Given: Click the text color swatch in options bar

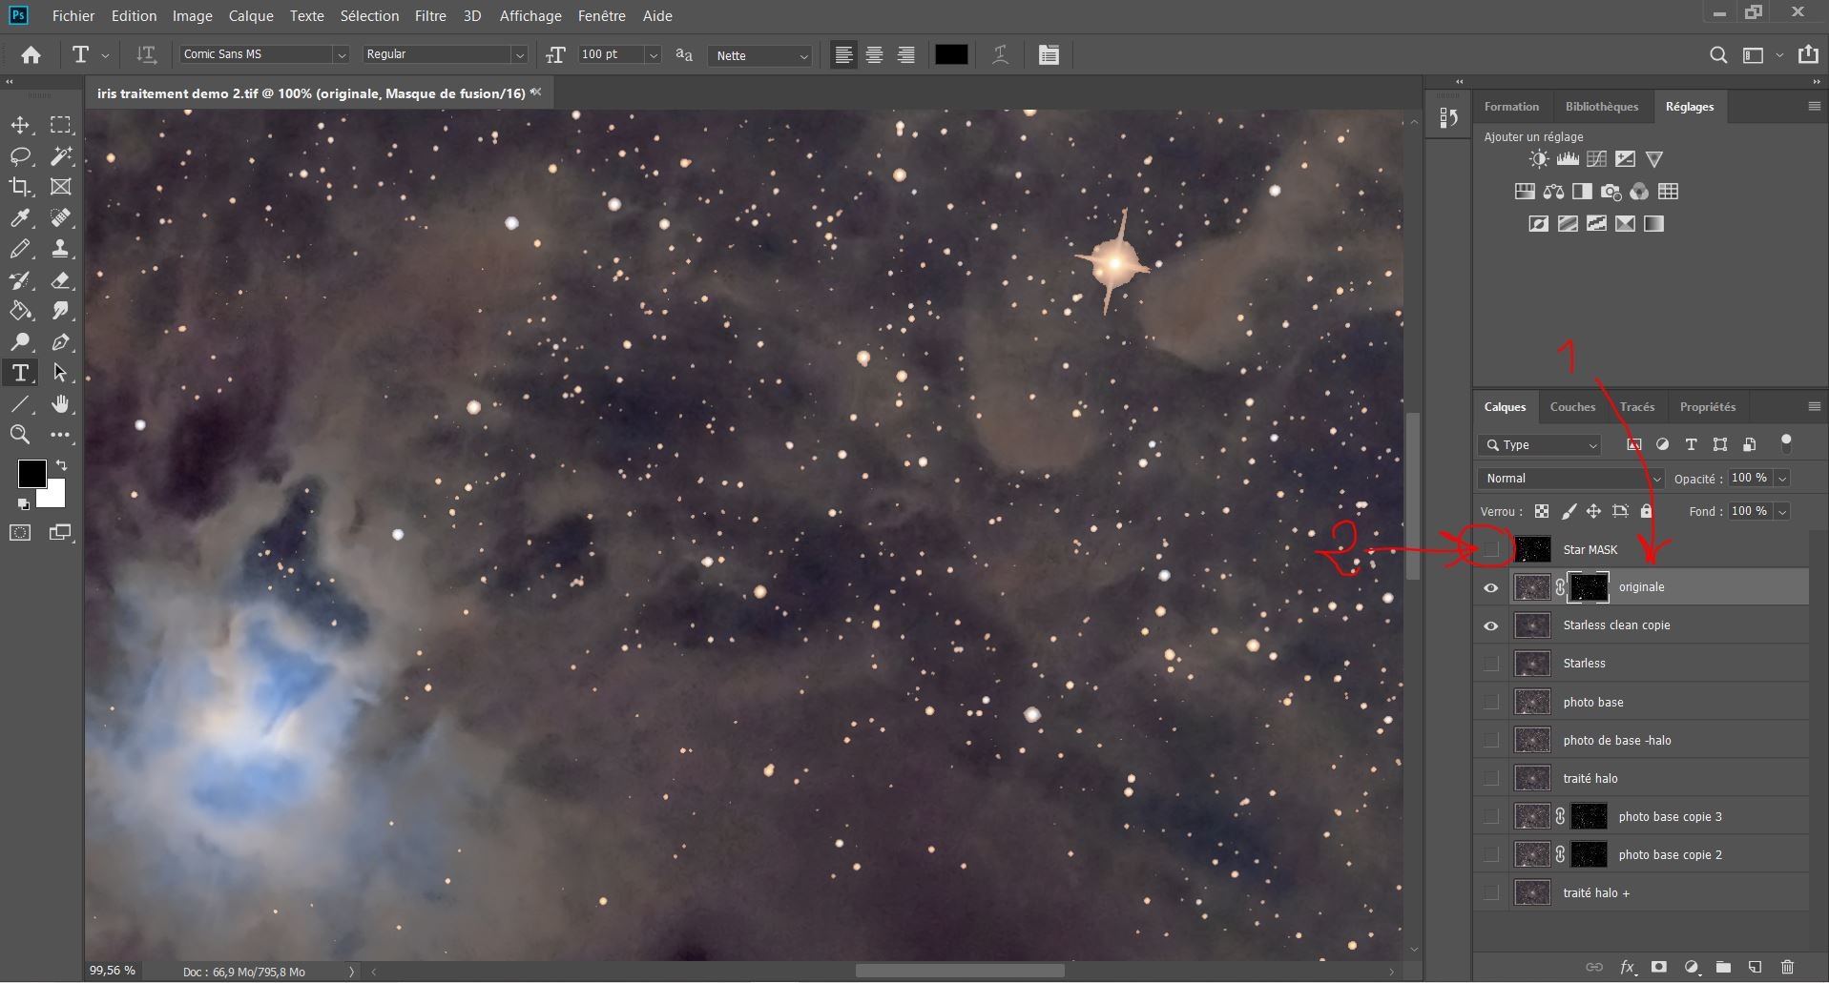Looking at the screenshot, I should point(951,55).
